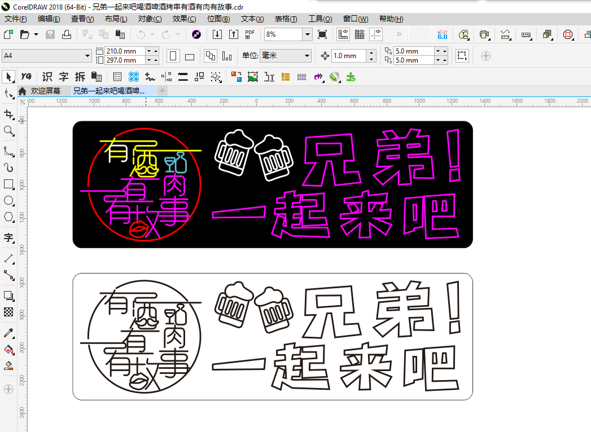Open the zoom level 8% dropdown
Image resolution: width=591 pixels, height=432 pixels.
pyautogui.click(x=308, y=34)
